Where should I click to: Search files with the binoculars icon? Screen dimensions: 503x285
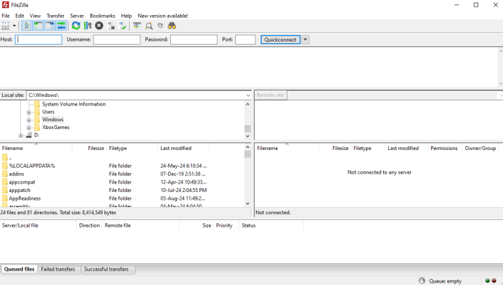point(172,26)
